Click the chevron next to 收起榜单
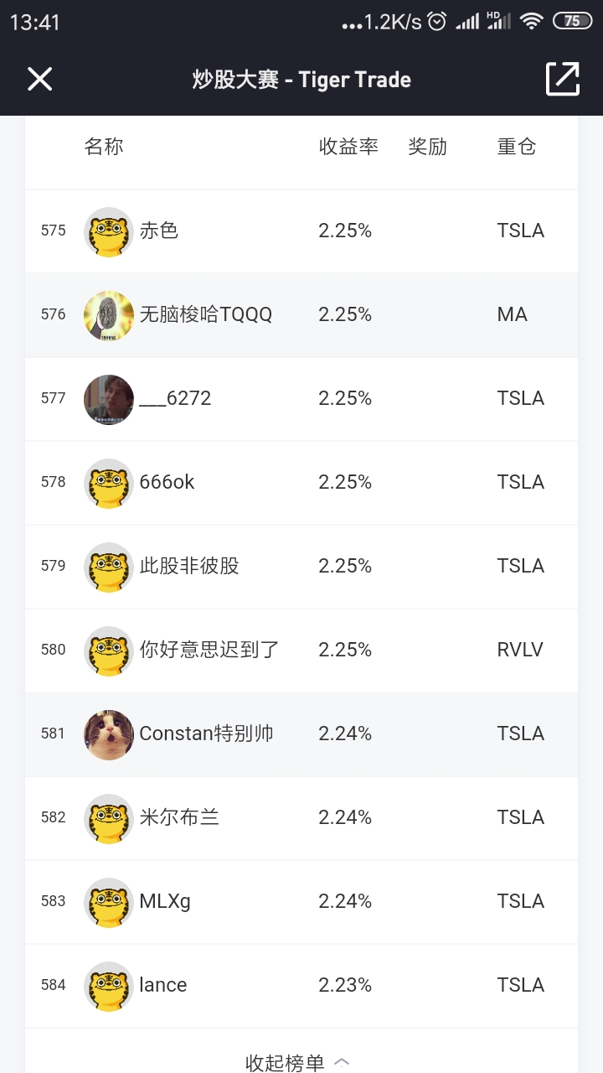603x1073 pixels. pyautogui.click(x=342, y=1061)
